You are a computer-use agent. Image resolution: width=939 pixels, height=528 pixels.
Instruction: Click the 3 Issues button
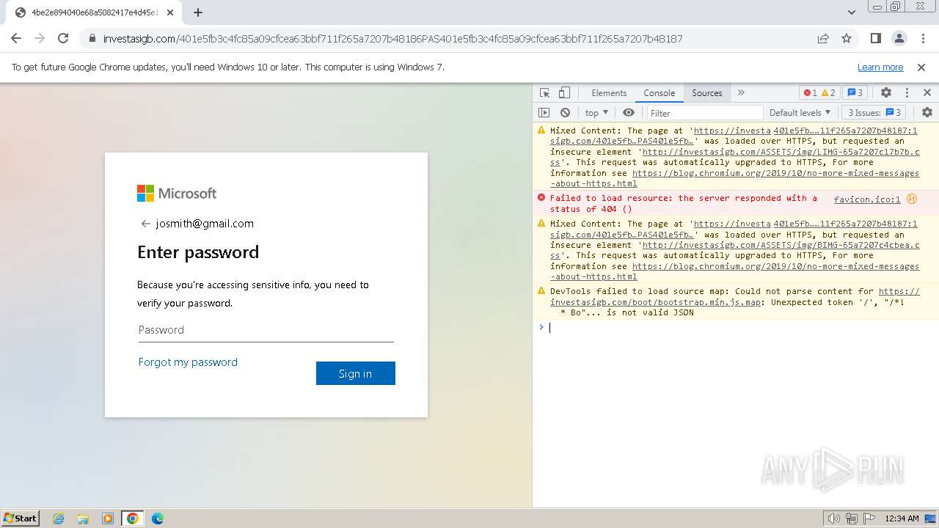click(874, 112)
